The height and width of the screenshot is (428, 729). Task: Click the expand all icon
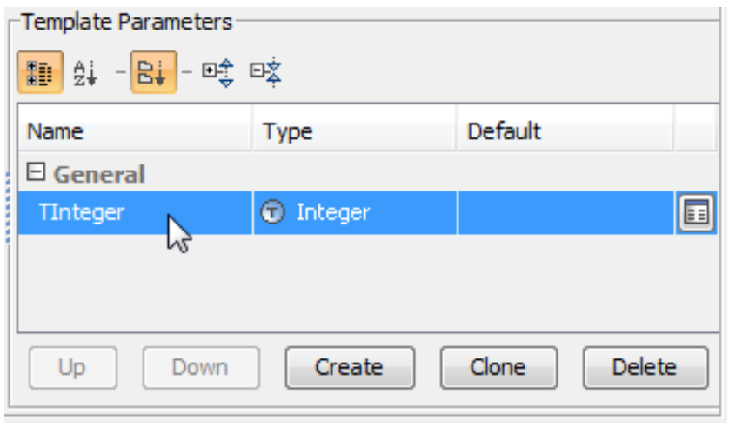217,72
